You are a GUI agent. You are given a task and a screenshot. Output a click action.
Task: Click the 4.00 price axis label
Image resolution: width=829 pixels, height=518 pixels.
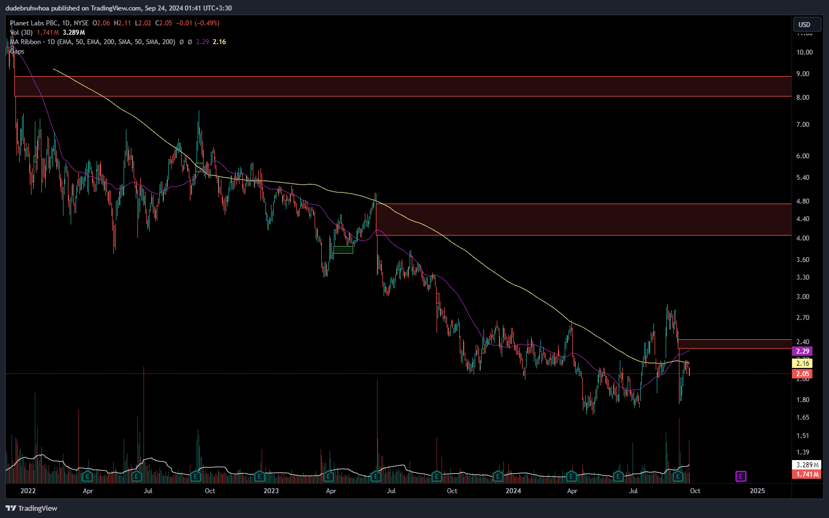tap(803, 238)
